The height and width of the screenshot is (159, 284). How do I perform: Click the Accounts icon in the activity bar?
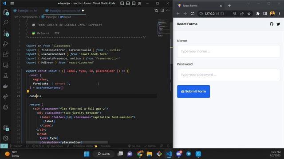coord(6,128)
